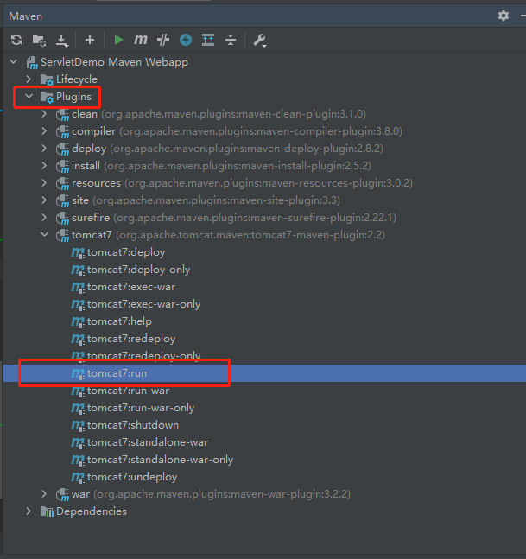Viewport: 526px width, 559px height.
Task: Expand the resources plugin
Action: click(44, 183)
